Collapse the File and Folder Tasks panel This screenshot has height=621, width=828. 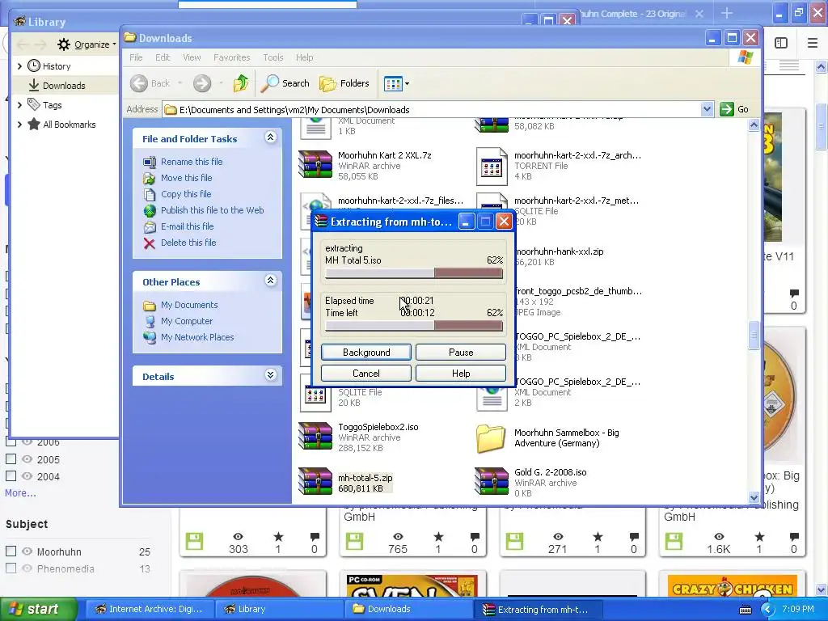[270, 137]
